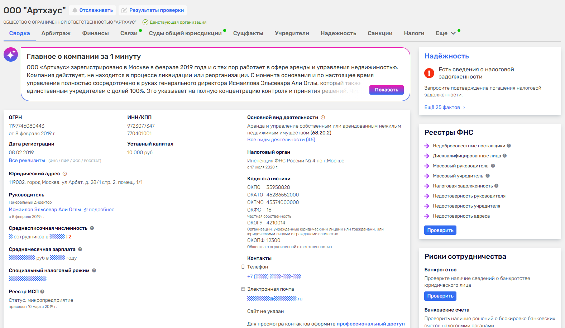Viewport: 565px width, 328px height.
Task: Click Проверить under Реестры ФНС
Action: pos(440,230)
